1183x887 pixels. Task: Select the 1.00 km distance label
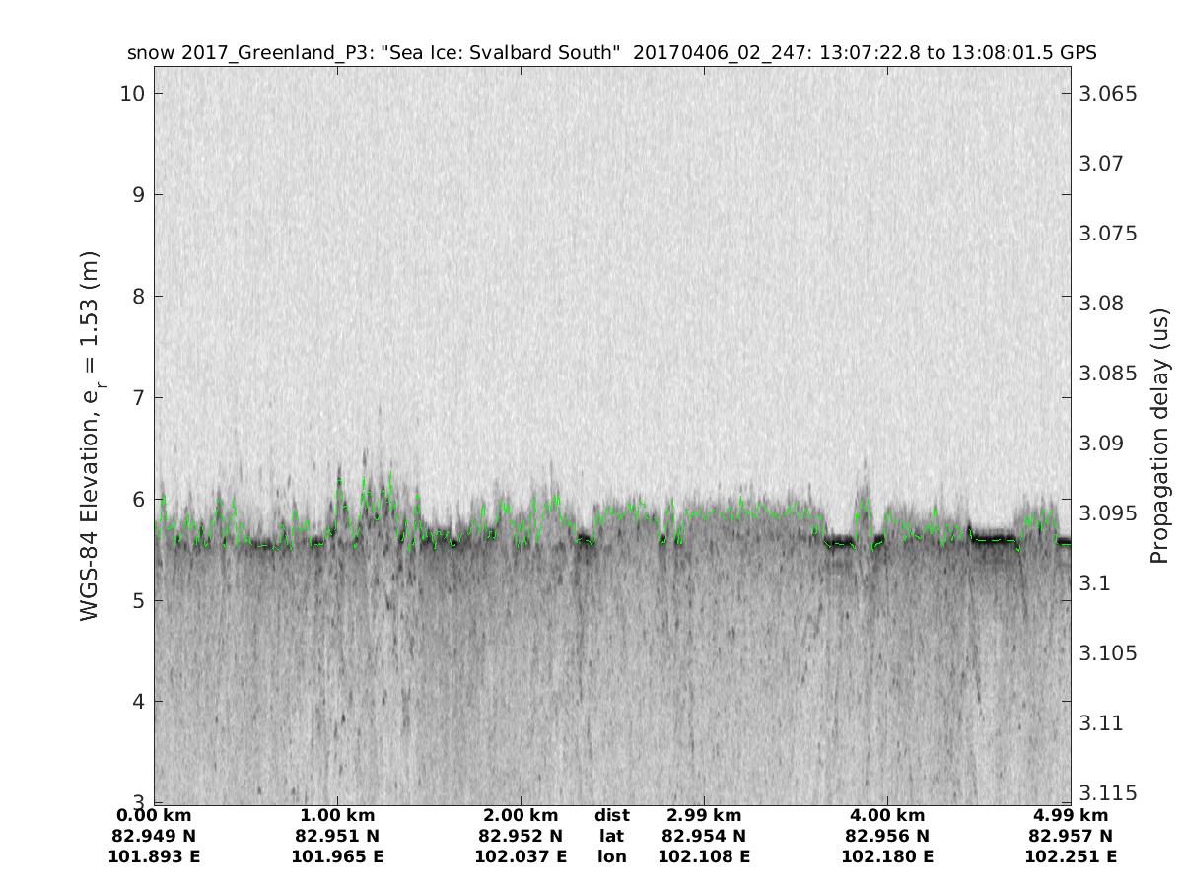click(337, 815)
